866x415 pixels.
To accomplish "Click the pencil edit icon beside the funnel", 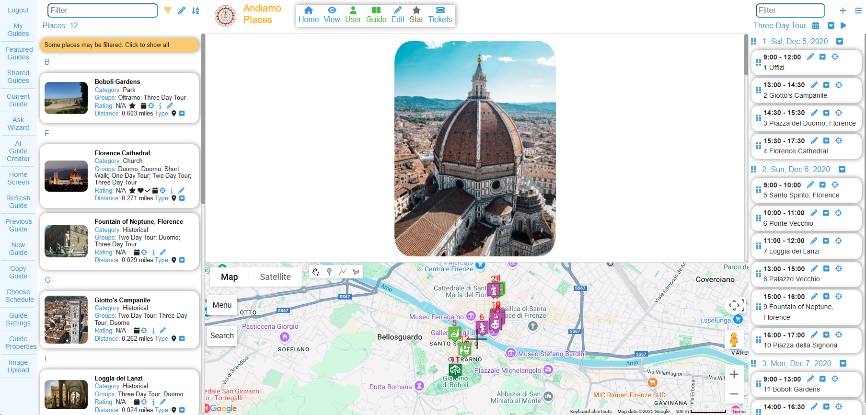I will (x=182, y=11).
